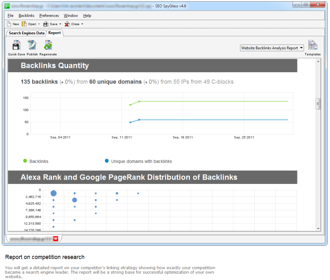Click the Publish report icon
The image size is (330, 280).
tap(32, 45)
